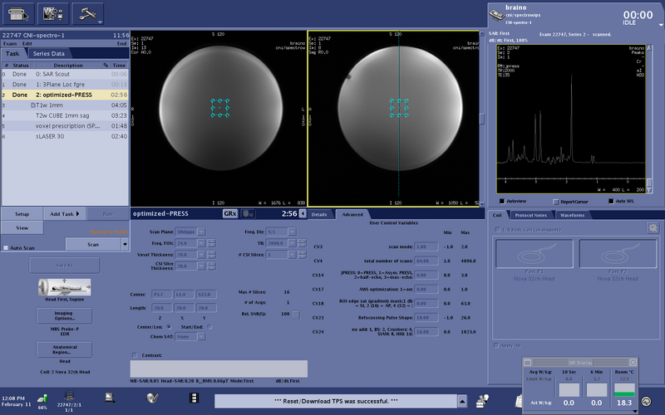This screenshot has width=665, height=415.
Task: Open the Chem SAT dropdown
Action: pyautogui.click(x=201, y=337)
